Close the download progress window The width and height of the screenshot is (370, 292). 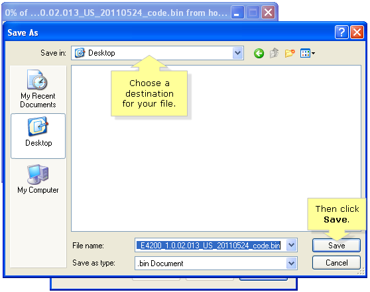pos(268,13)
